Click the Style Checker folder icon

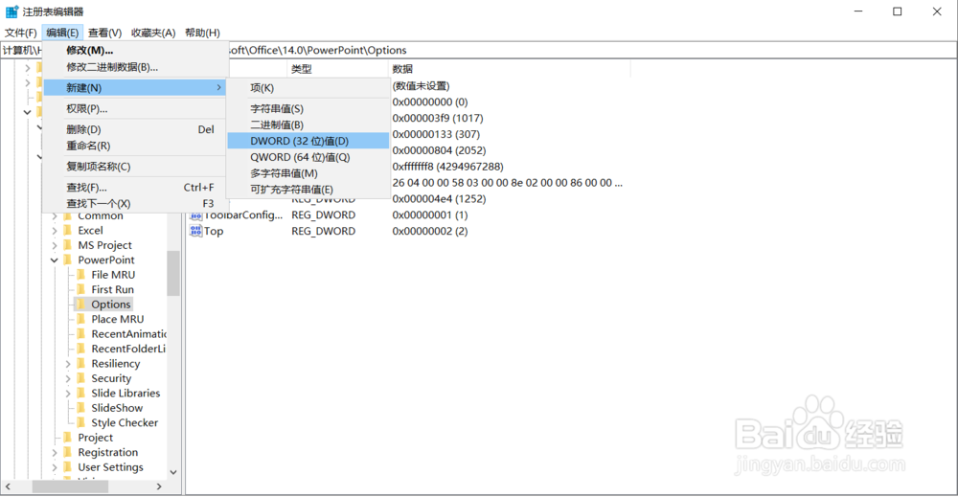coord(81,422)
